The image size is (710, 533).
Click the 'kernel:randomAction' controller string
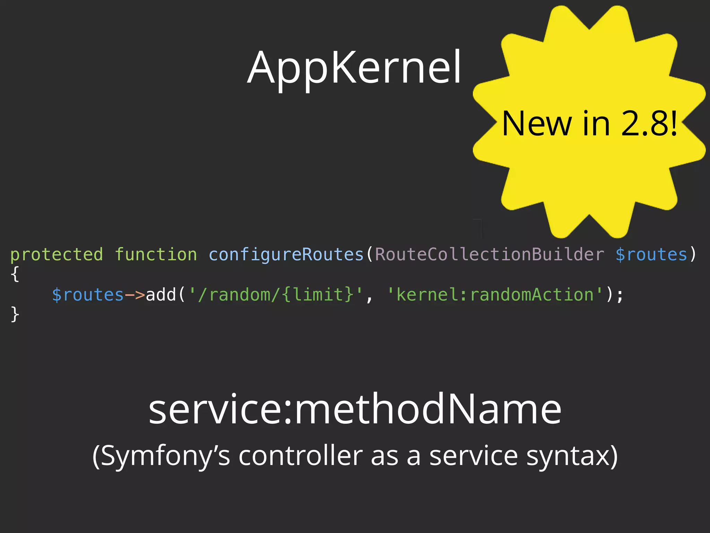point(495,295)
